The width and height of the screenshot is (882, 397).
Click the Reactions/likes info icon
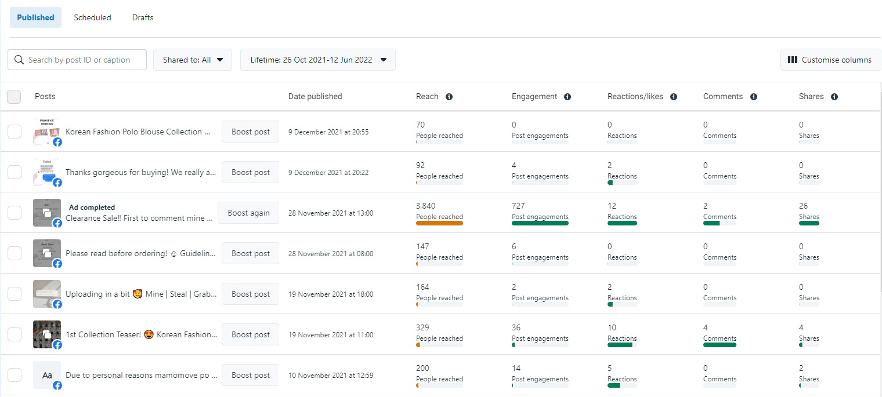[674, 97]
